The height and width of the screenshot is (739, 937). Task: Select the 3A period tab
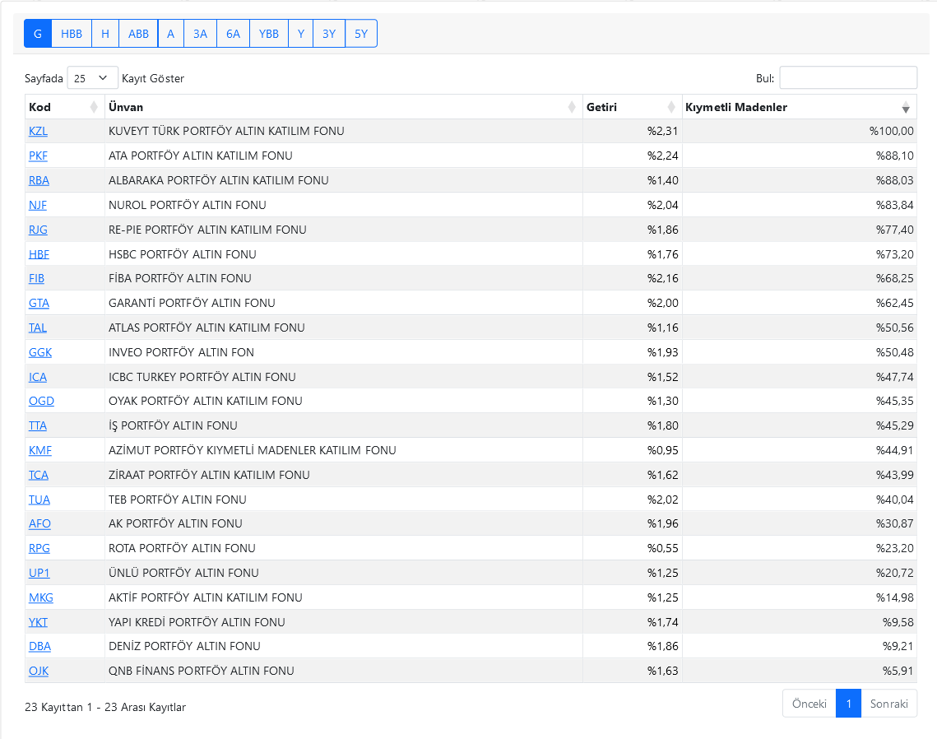click(x=200, y=34)
